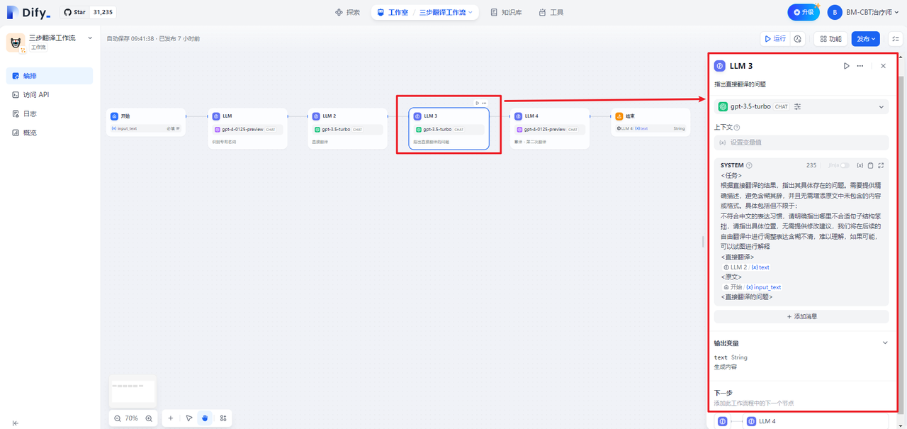Insert variable with the {x} icon
Image resolution: width=907 pixels, height=429 pixels.
860,165
